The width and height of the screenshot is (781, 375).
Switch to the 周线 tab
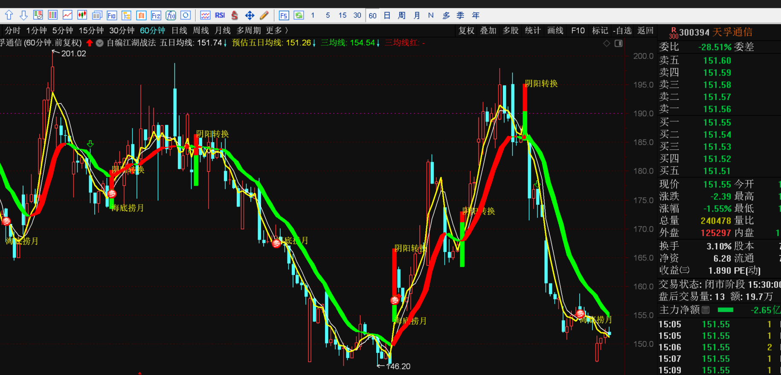[201, 31]
